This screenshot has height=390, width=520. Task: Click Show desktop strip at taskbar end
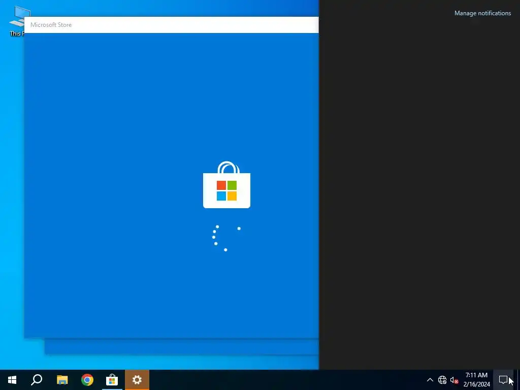(518, 380)
